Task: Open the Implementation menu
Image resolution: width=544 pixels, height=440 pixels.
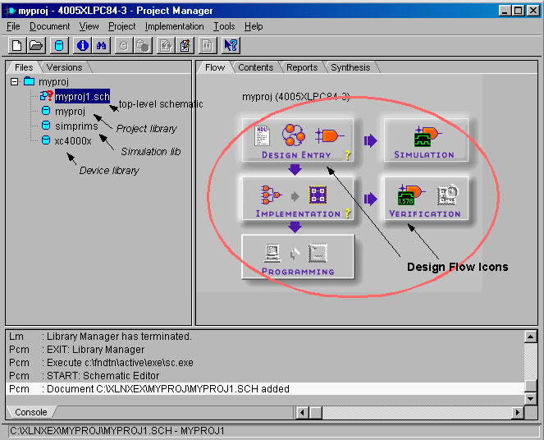Action: 174,26
